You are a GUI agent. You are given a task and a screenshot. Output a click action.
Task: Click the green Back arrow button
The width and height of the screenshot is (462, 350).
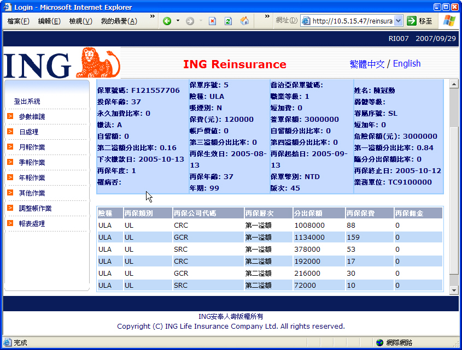click(167, 21)
